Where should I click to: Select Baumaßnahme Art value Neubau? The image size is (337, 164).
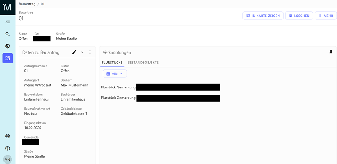pyautogui.click(x=30, y=114)
